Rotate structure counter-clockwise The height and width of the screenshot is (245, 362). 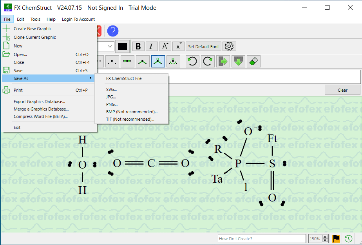pos(192,62)
